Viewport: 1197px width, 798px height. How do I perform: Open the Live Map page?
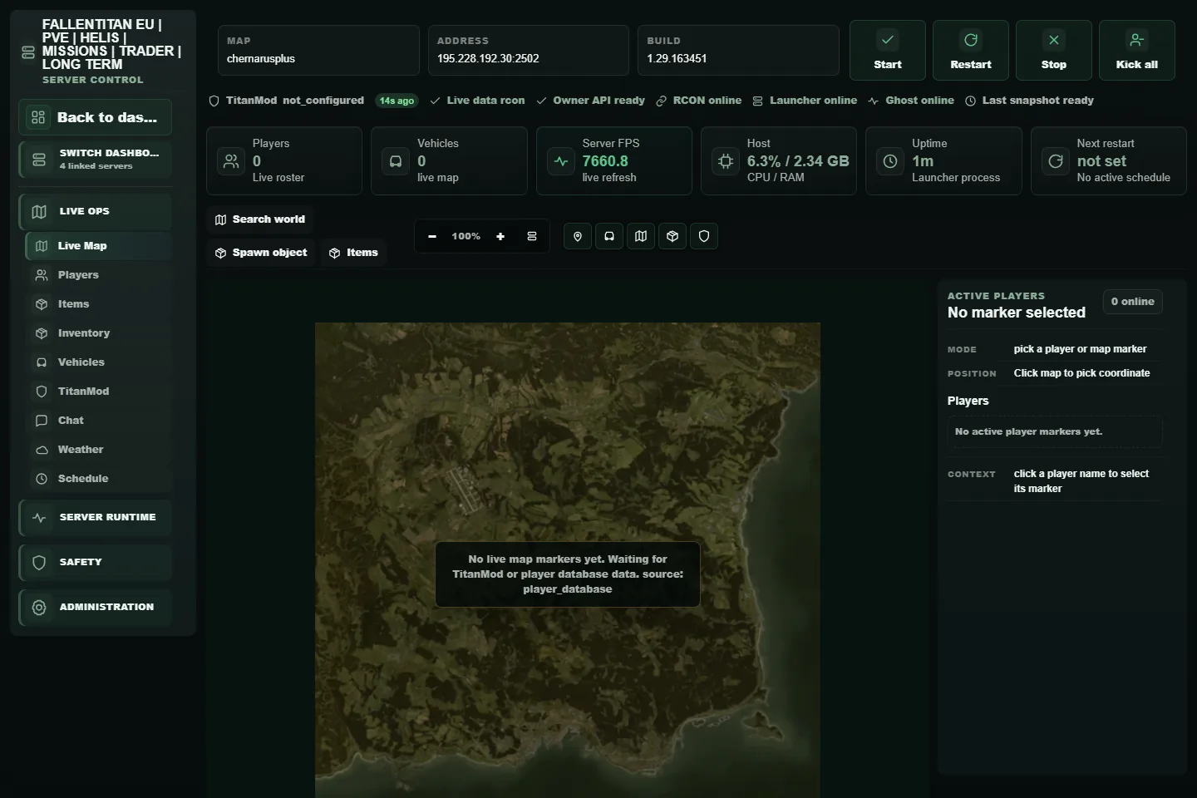tap(98, 246)
